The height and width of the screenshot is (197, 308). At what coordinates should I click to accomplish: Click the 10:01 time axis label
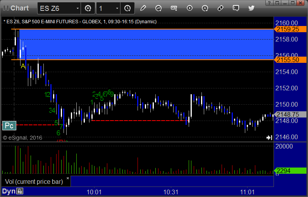click(x=94, y=192)
